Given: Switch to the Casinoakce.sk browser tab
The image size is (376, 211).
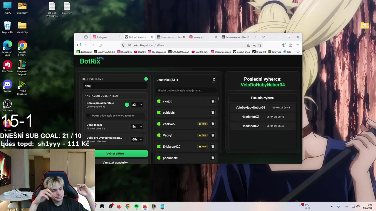Looking at the screenshot, I should [x=235, y=37].
